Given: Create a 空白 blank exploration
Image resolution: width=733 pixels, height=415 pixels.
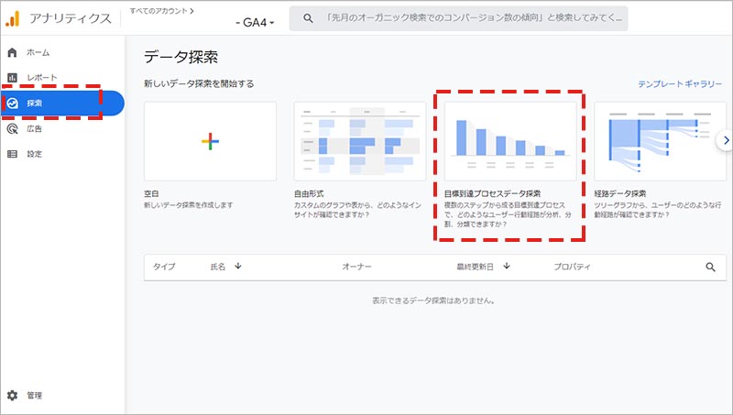Looking at the screenshot, I should click(210, 140).
